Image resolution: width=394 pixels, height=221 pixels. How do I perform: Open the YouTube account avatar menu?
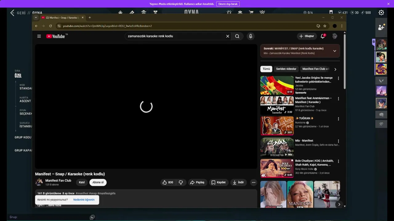coord(335,36)
